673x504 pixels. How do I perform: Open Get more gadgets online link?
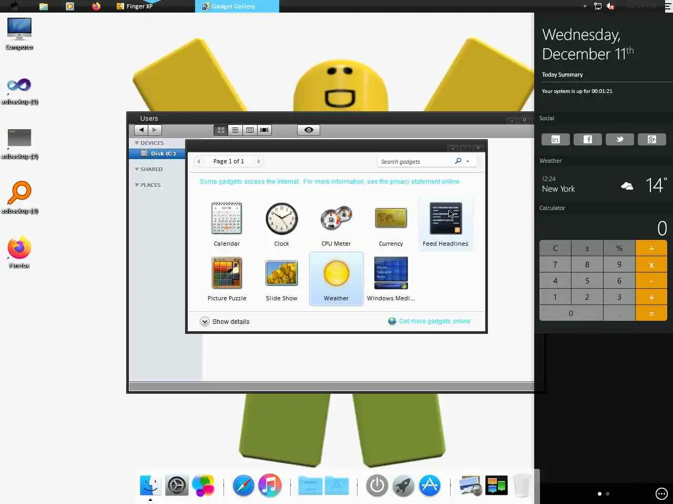(x=434, y=321)
